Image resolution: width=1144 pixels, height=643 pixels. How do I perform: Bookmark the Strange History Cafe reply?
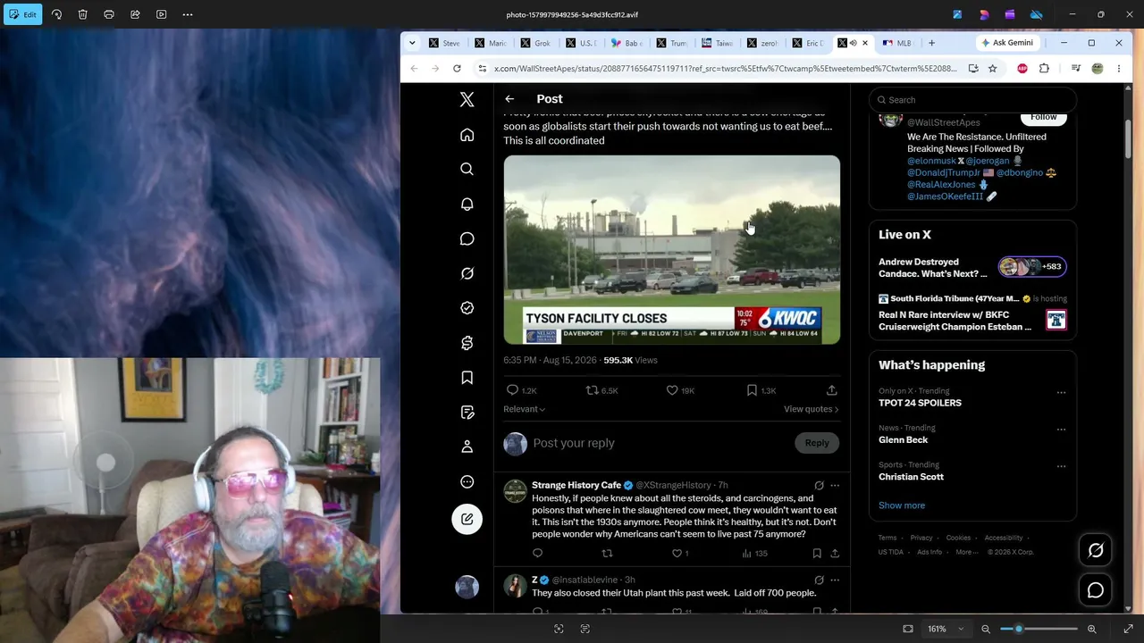click(x=817, y=554)
